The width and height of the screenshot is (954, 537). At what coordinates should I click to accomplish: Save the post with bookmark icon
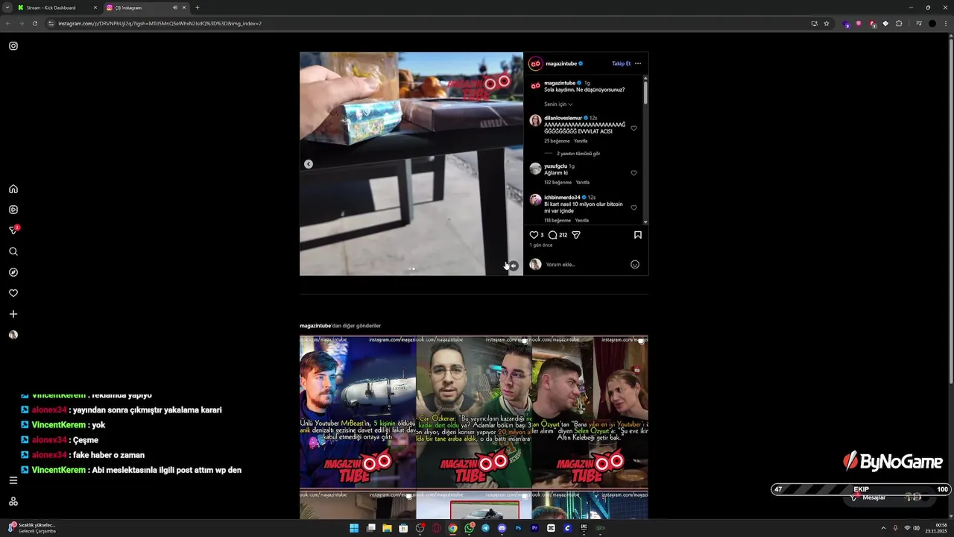638,235
